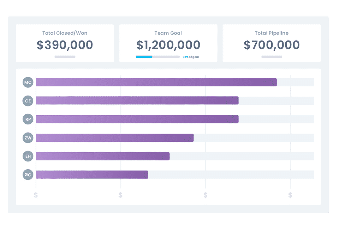Viewport: 339px width, 226px height.
Task: Select the EH avatar circle
Action: point(28,156)
